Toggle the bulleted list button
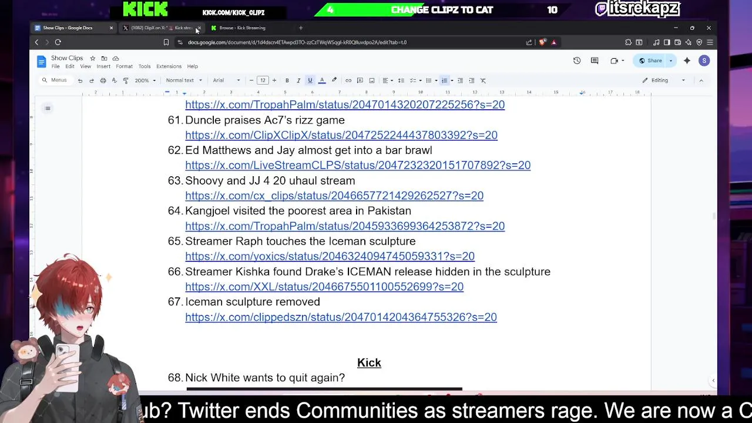 pos(429,80)
